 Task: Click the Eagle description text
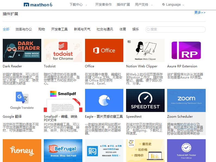tap(103, 129)
